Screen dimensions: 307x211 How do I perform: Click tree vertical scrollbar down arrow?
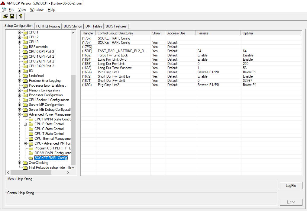73,168
